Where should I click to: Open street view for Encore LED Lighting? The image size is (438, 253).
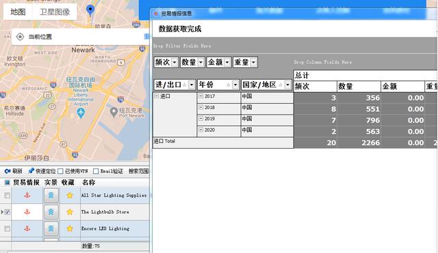[51, 228]
